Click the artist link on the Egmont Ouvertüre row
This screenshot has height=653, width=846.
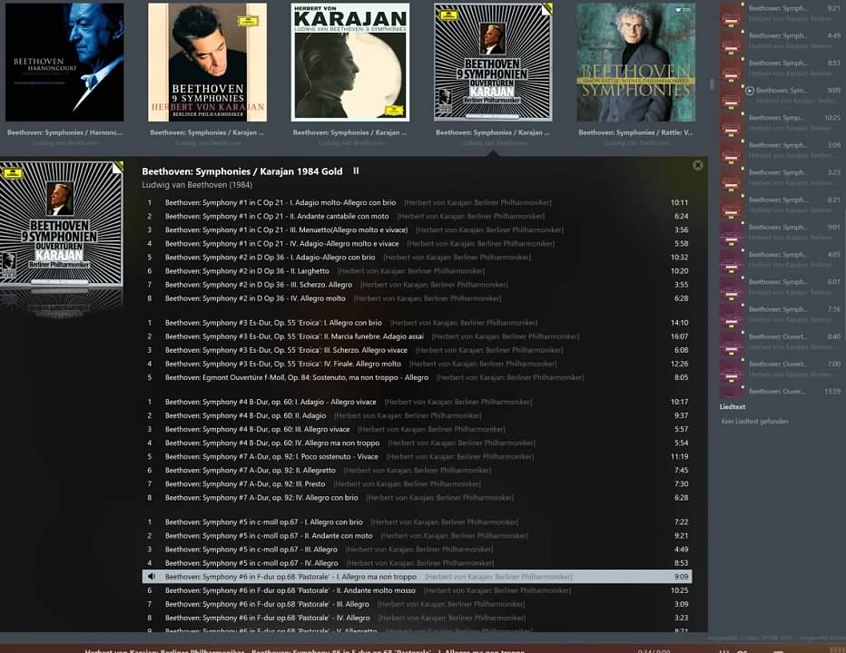[x=510, y=377]
